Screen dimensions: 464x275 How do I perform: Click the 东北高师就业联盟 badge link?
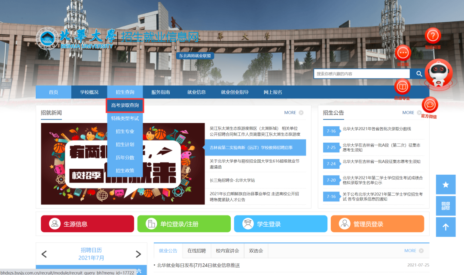(195, 56)
